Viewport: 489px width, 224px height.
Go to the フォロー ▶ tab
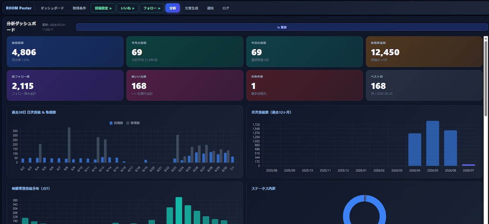point(152,8)
